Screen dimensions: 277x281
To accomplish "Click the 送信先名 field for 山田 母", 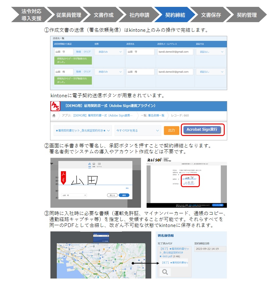I will coord(140,72).
